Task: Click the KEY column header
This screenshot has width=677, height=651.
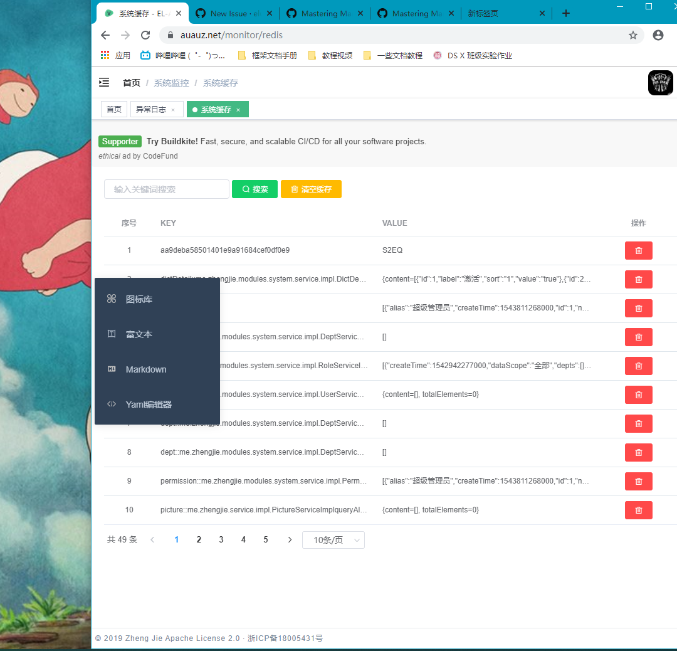Action: point(168,223)
